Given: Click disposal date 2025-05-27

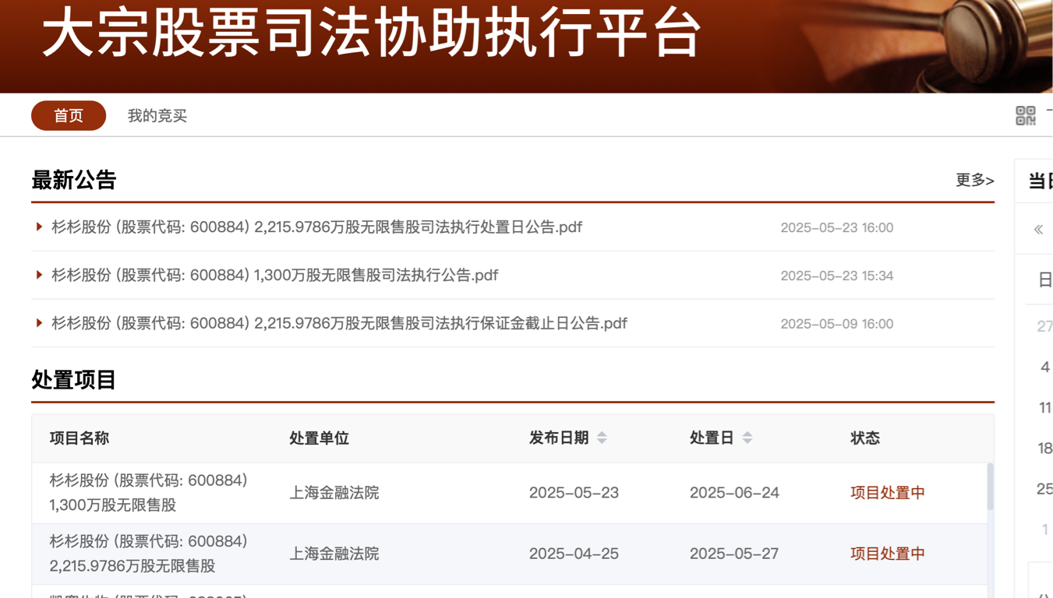Looking at the screenshot, I should click(734, 554).
